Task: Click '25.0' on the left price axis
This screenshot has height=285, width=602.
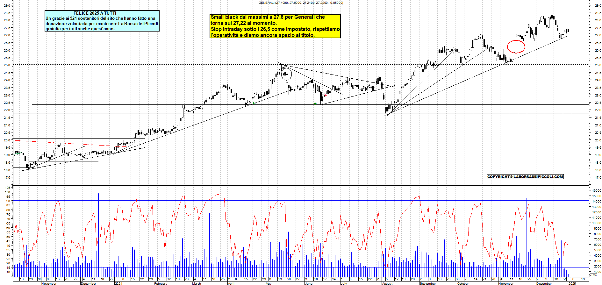Action: pyautogui.click(x=7, y=65)
